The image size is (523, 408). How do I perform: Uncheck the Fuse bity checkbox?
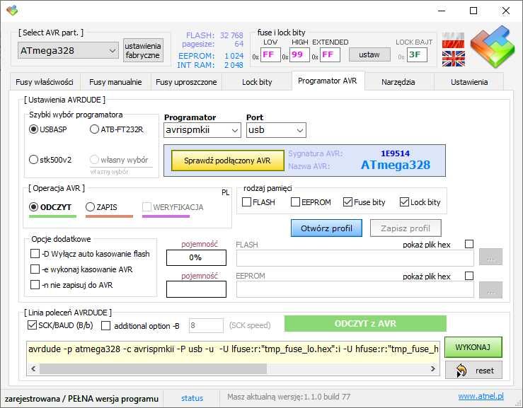click(x=347, y=202)
